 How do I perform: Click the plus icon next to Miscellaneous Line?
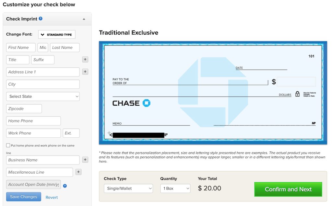(x=78, y=172)
